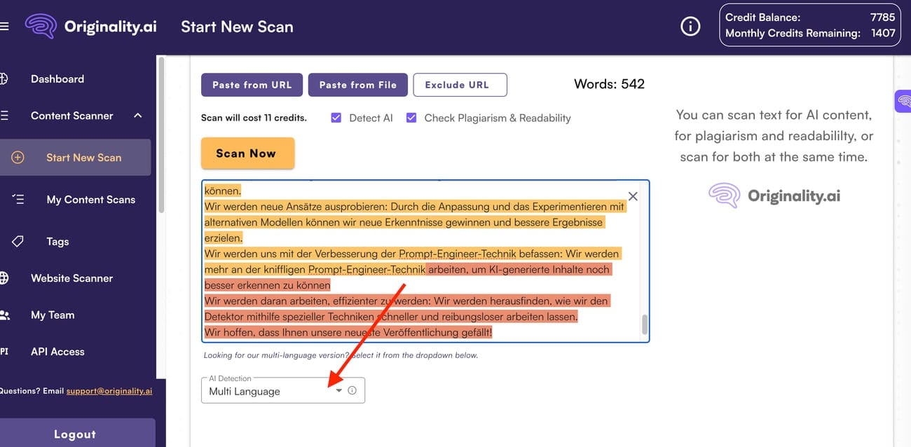Clear text with the X icon

tap(633, 197)
